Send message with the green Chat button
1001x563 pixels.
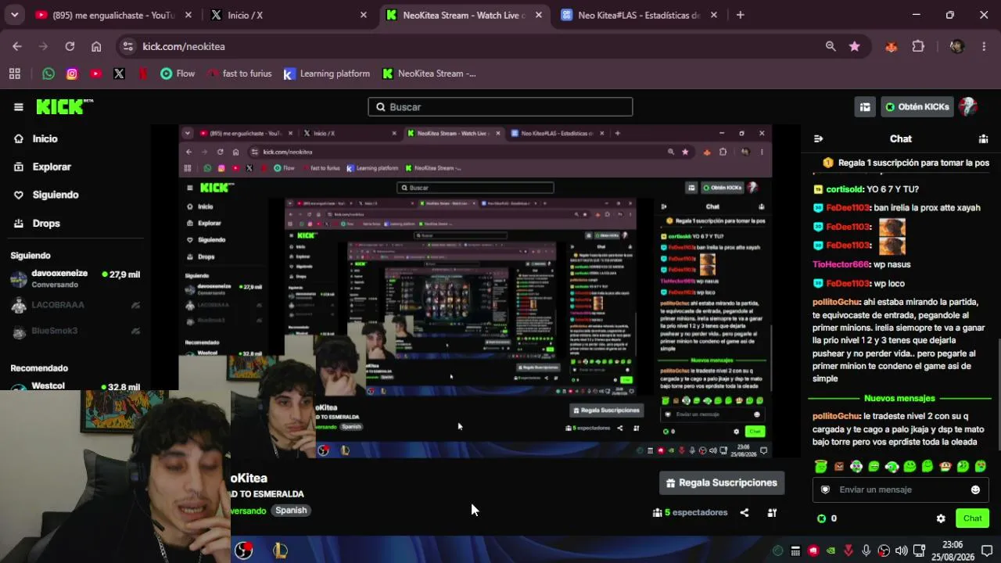tap(972, 518)
